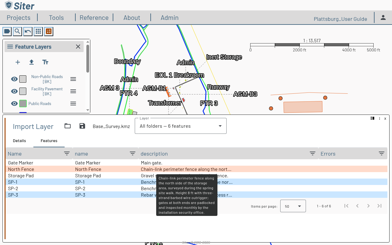Click the user account icon

383,17
